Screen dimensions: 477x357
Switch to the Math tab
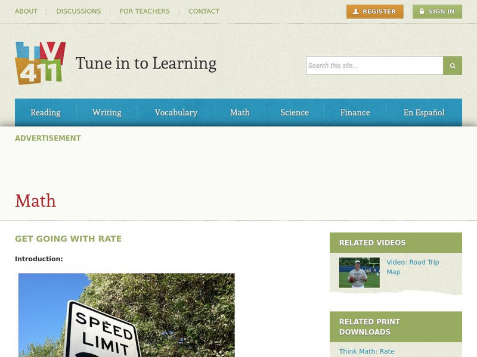click(x=240, y=112)
